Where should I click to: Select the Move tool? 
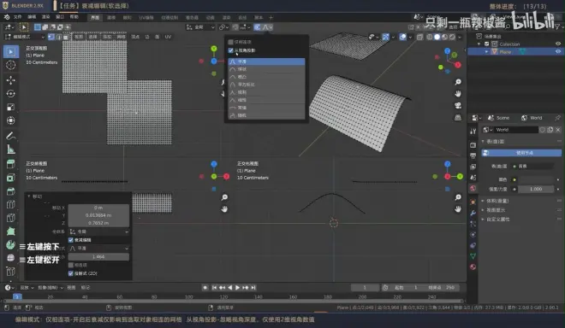click(x=11, y=80)
